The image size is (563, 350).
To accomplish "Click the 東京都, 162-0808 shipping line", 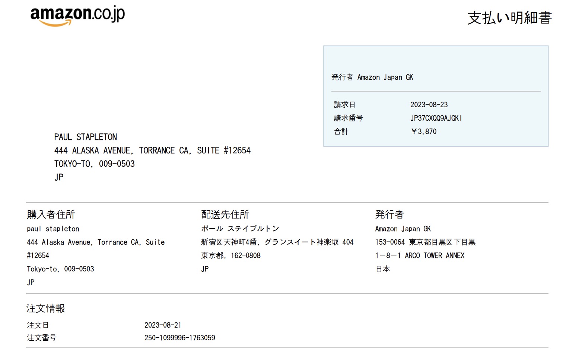I will coord(230,255).
